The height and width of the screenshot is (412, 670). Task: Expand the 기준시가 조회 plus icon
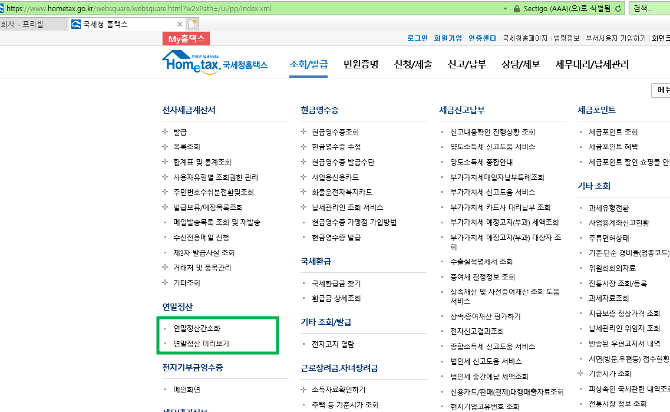[580, 373]
